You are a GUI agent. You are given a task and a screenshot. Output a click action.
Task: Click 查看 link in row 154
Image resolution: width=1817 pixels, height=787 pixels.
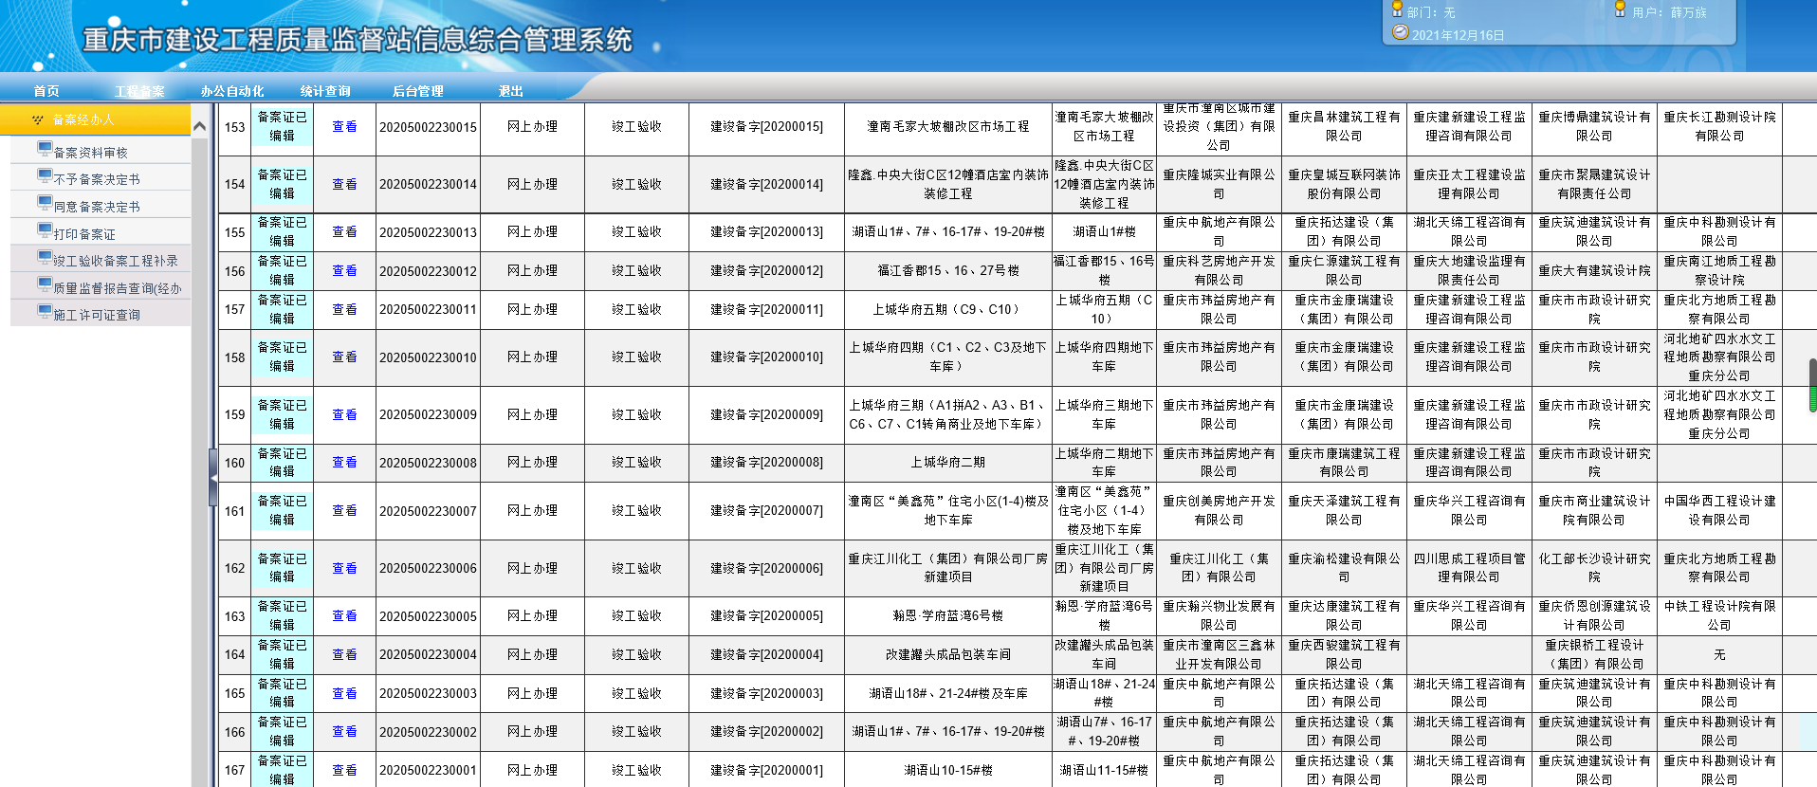point(344,184)
